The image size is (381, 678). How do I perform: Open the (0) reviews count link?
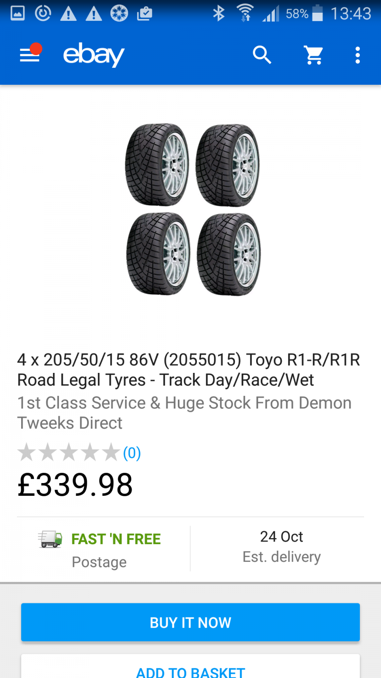pos(132,453)
